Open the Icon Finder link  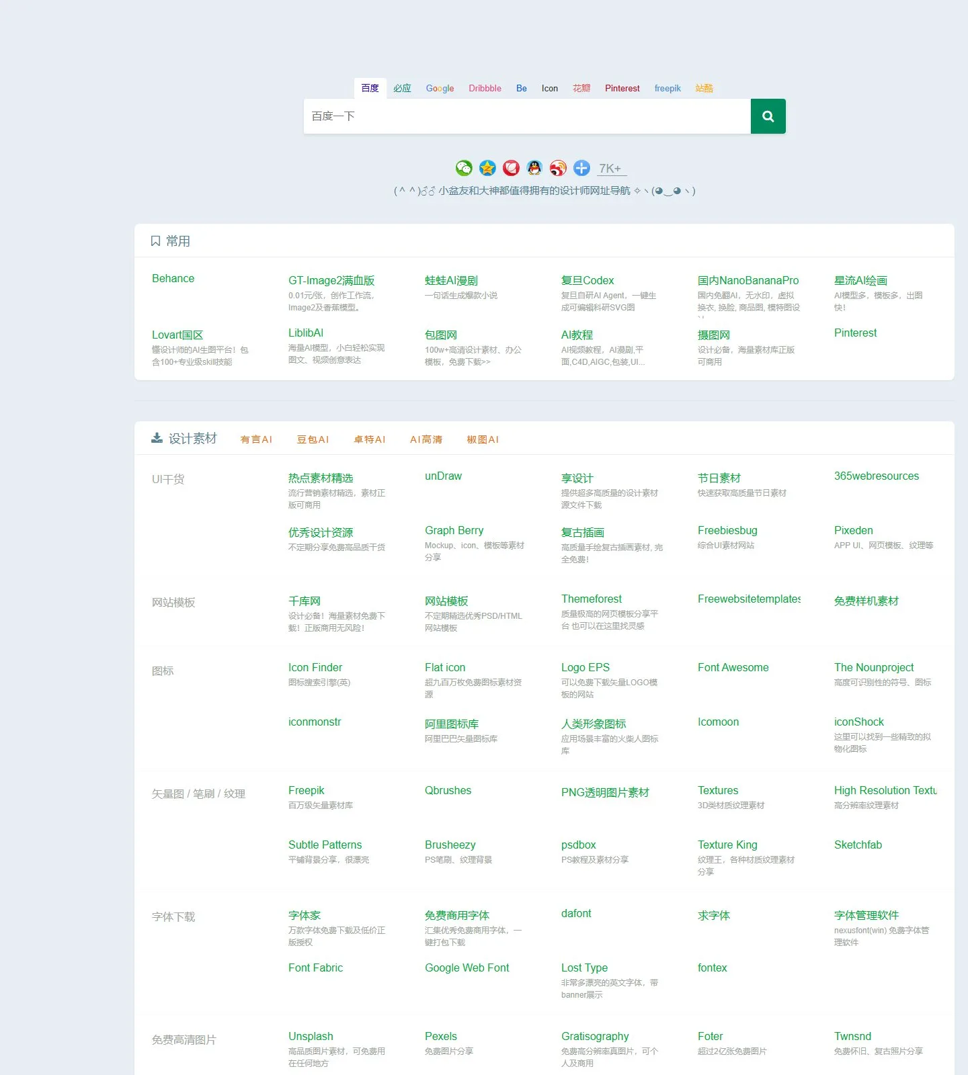pyautogui.click(x=315, y=667)
